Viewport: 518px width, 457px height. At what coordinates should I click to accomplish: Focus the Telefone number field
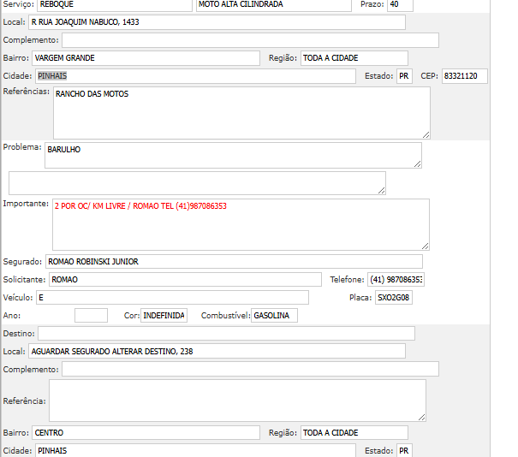pyautogui.click(x=396, y=279)
